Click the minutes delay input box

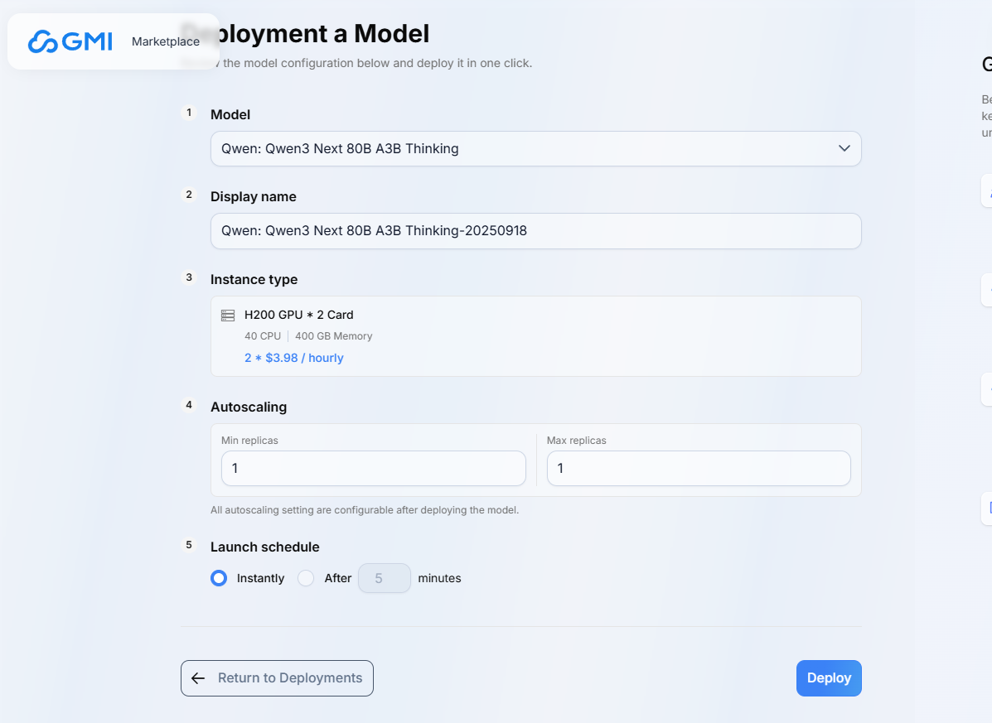pyautogui.click(x=384, y=578)
